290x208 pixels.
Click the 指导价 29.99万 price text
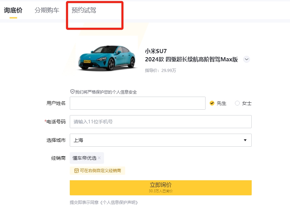[160, 71]
